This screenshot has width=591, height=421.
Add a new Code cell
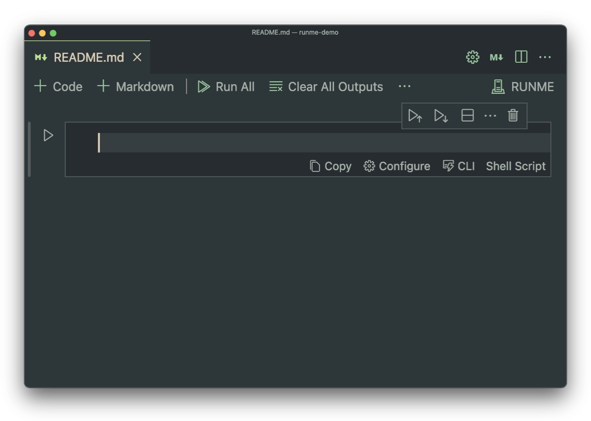(58, 86)
